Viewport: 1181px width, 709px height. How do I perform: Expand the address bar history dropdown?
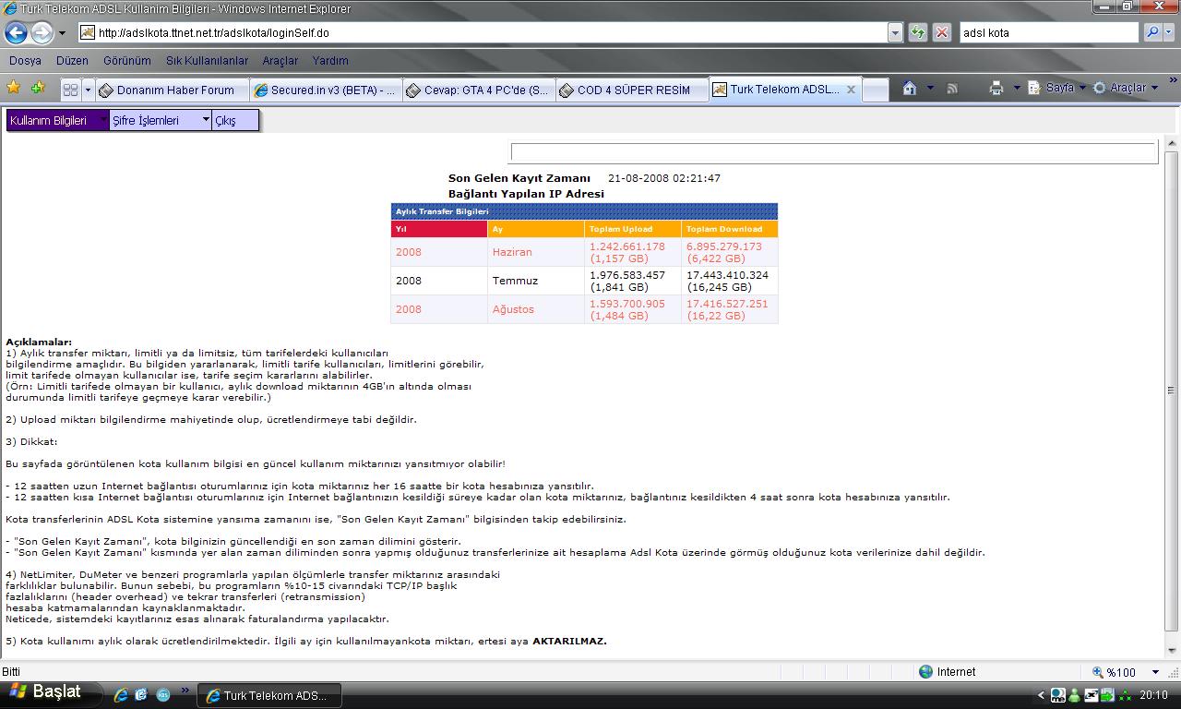[895, 32]
